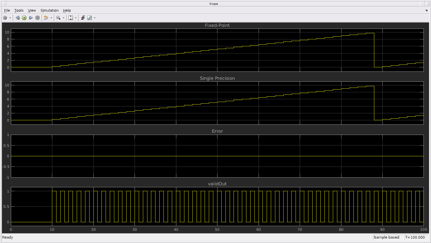Open the Simulation menu
Screen dimensions: 431x243
(x=49, y=10)
